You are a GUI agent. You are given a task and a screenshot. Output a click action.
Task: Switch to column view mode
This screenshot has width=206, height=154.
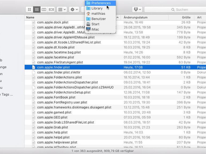(44, 10)
